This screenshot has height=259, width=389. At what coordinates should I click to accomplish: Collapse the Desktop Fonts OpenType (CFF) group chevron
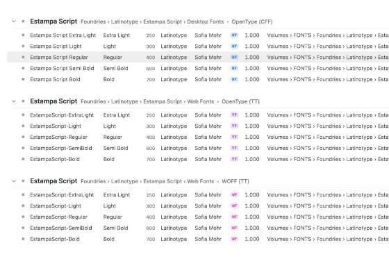point(14,22)
